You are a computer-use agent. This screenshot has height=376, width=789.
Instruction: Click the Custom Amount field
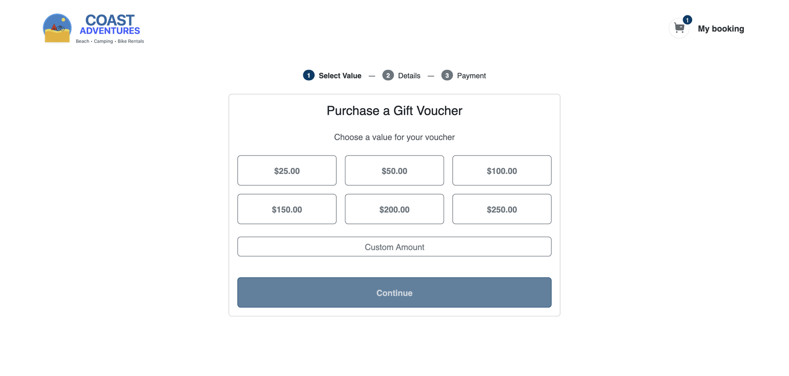394,246
